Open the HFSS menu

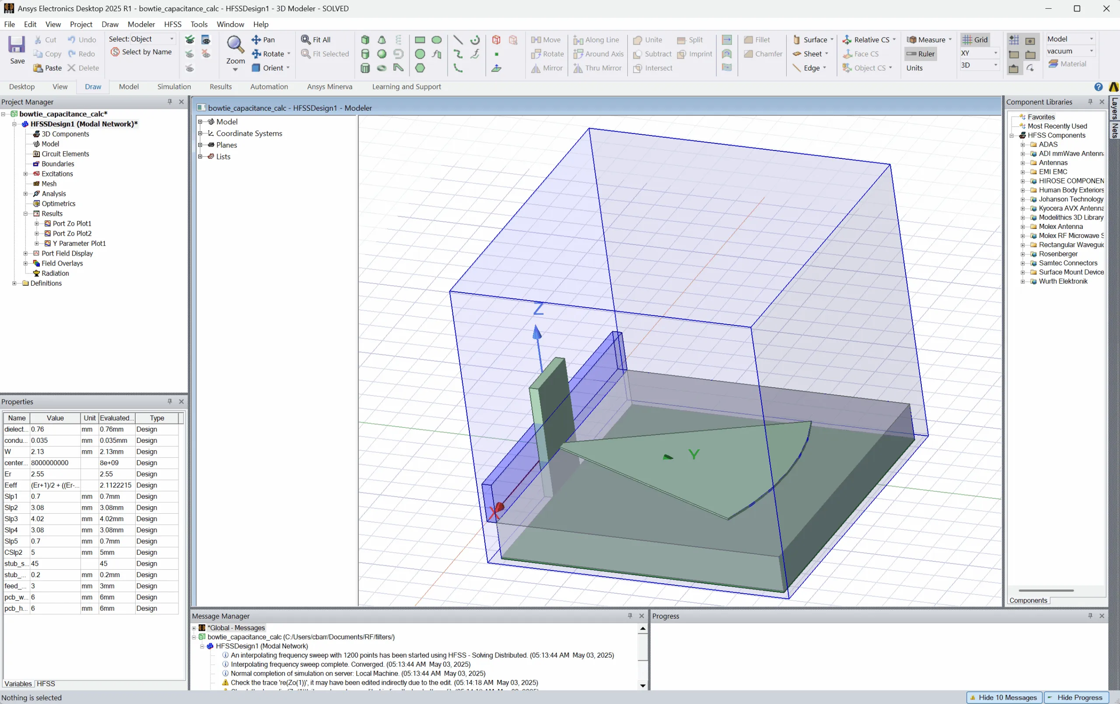tap(172, 24)
